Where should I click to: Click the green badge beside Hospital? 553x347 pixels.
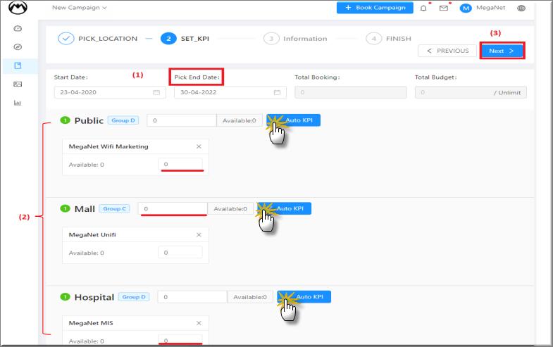click(x=66, y=297)
